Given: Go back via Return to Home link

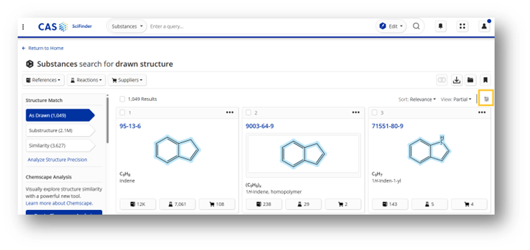Looking at the screenshot, I should [43, 48].
